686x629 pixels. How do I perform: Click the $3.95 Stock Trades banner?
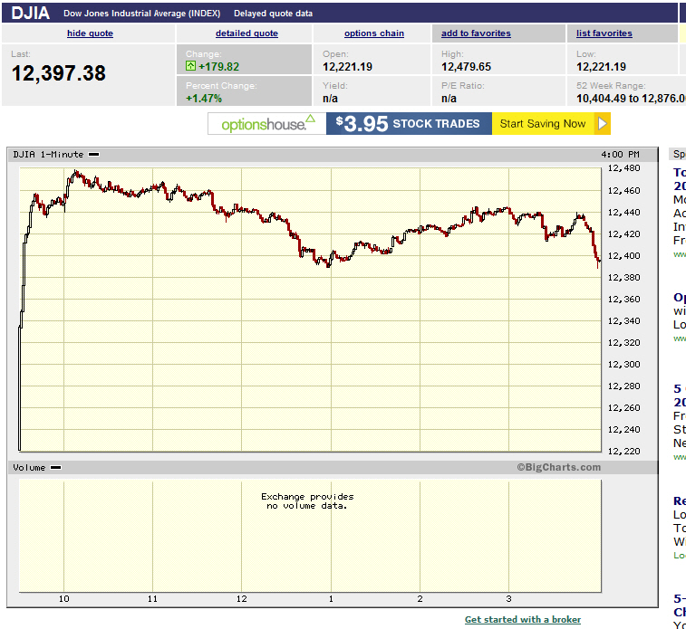409,124
